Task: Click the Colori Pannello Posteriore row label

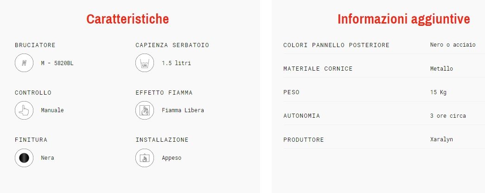Action: (x=336, y=45)
